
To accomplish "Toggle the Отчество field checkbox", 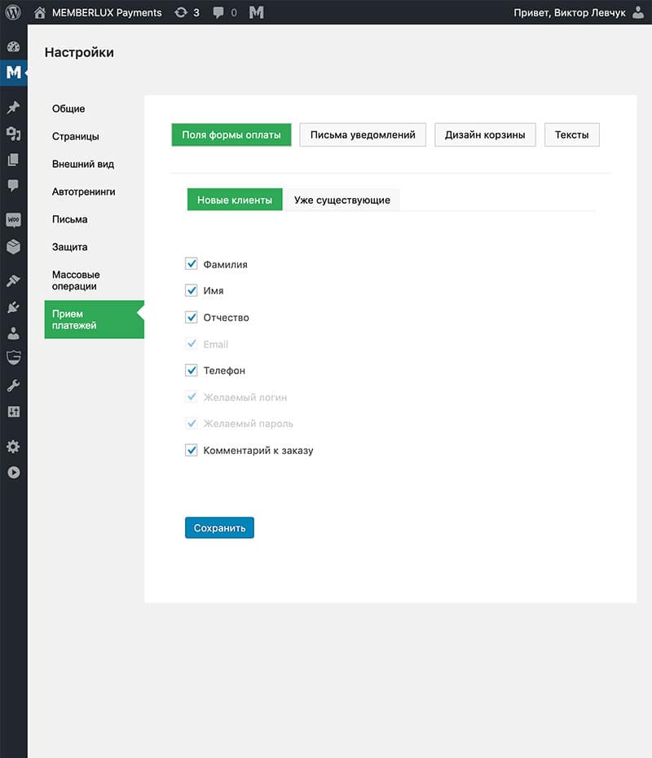I will click(x=192, y=317).
